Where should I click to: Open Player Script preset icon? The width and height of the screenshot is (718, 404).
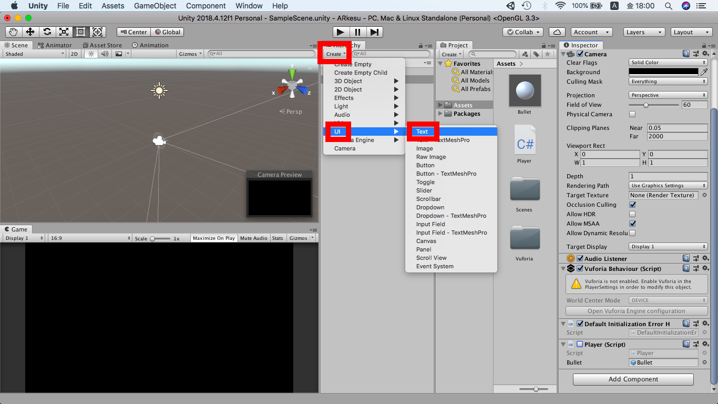[696, 344]
